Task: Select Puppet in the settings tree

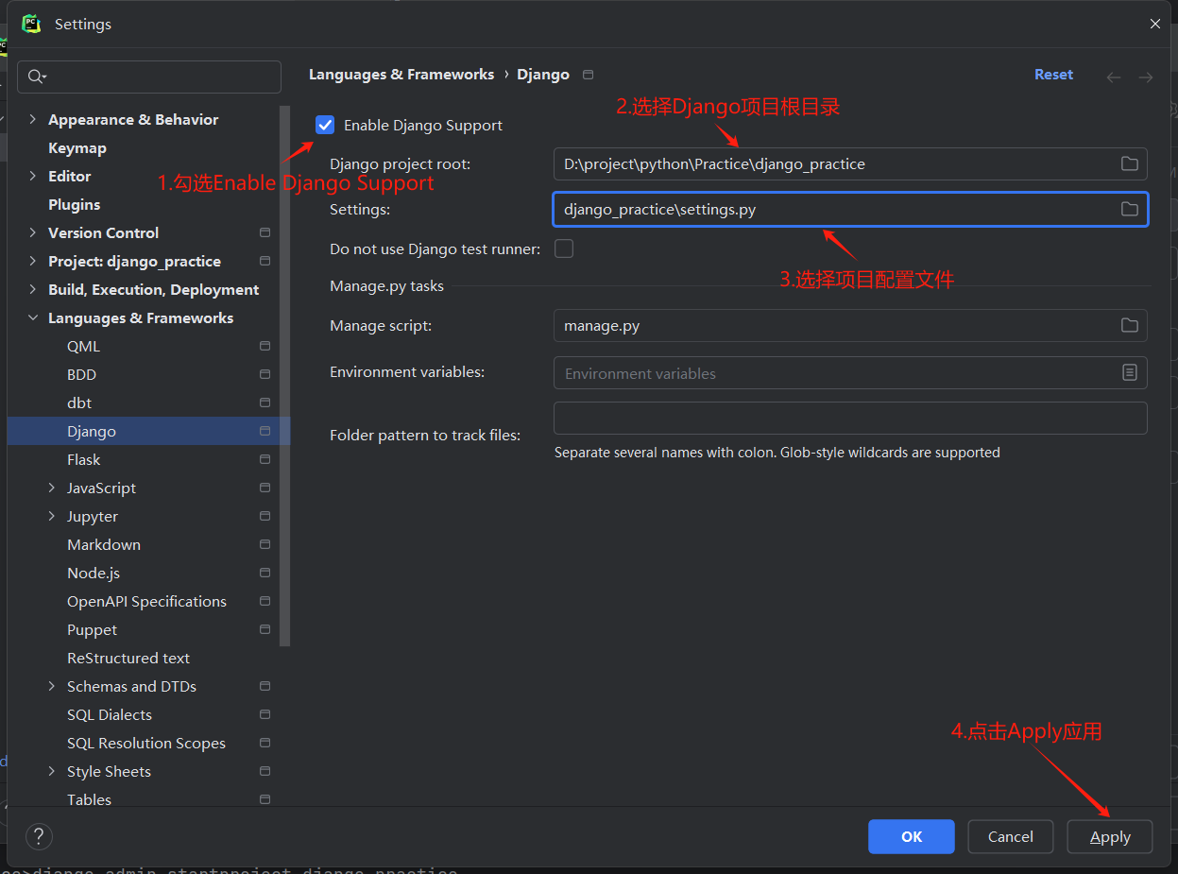Action: pos(93,629)
